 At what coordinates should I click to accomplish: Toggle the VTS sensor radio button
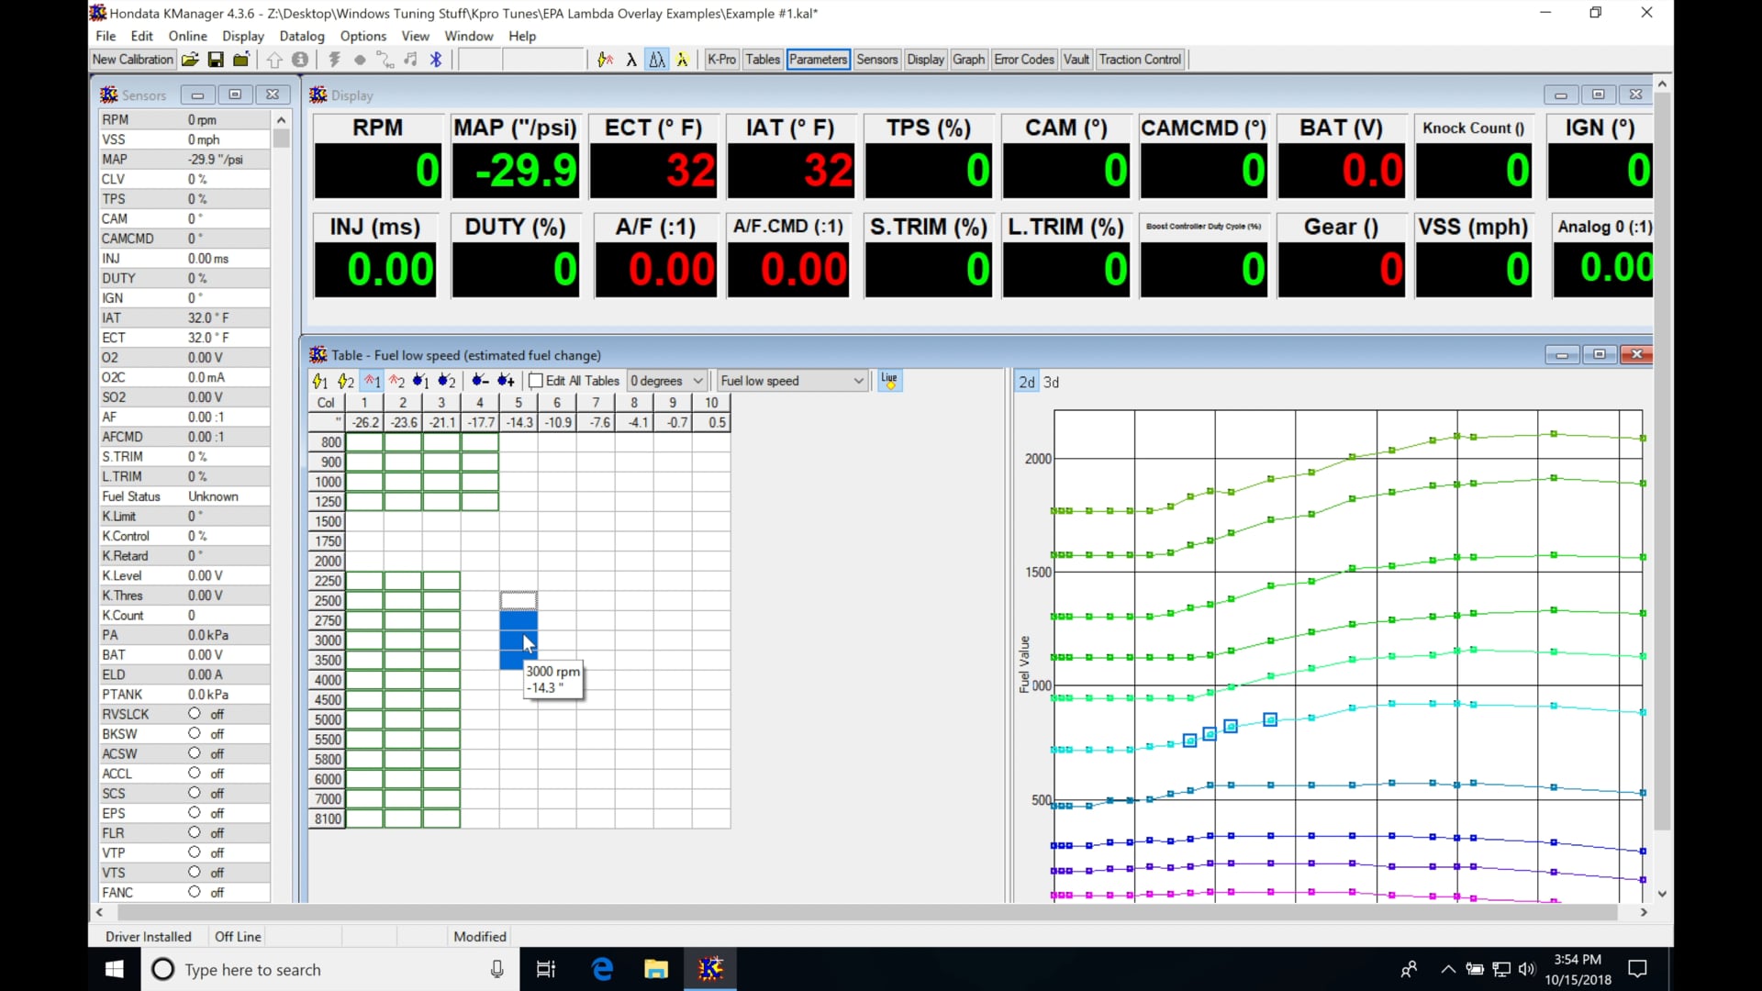pyautogui.click(x=195, y=872)
